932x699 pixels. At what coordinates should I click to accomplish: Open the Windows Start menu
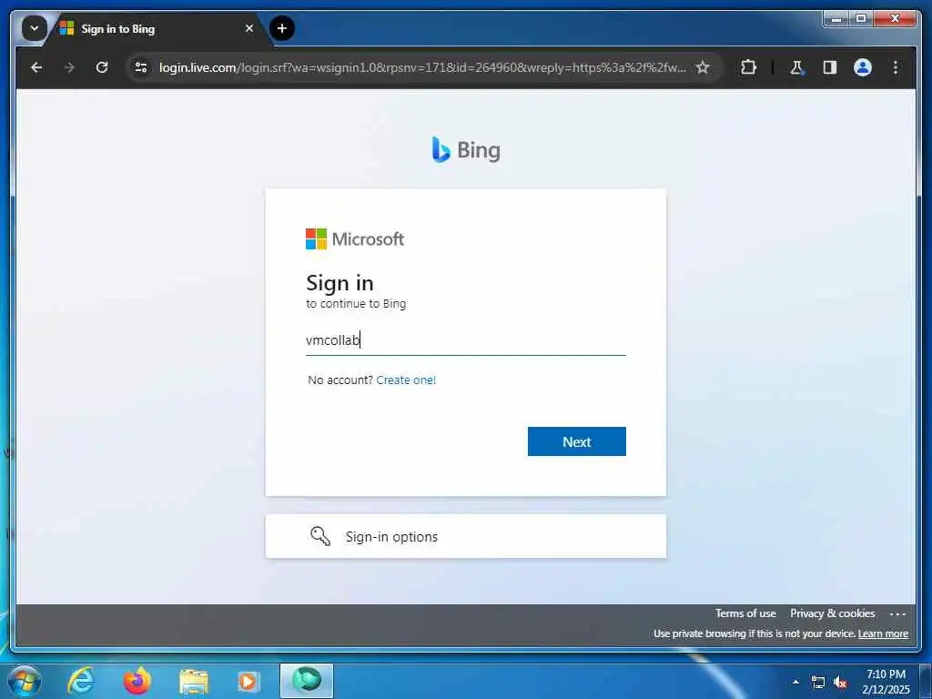tap(25, 681)
